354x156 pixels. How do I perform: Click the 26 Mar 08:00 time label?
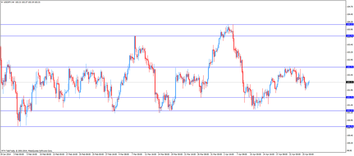[203, 155]
